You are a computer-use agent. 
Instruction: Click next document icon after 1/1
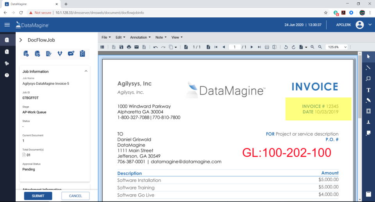click(x=208, y=47)
